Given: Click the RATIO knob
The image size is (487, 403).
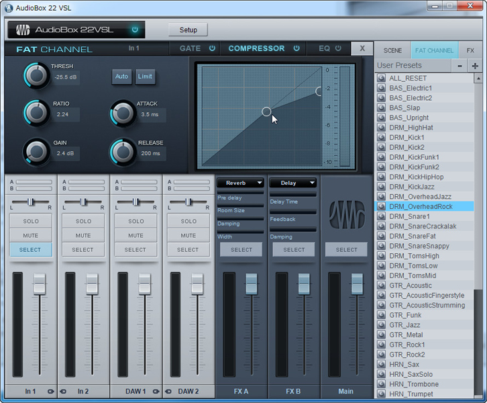Looking at the screenshot, I should 36,113.
